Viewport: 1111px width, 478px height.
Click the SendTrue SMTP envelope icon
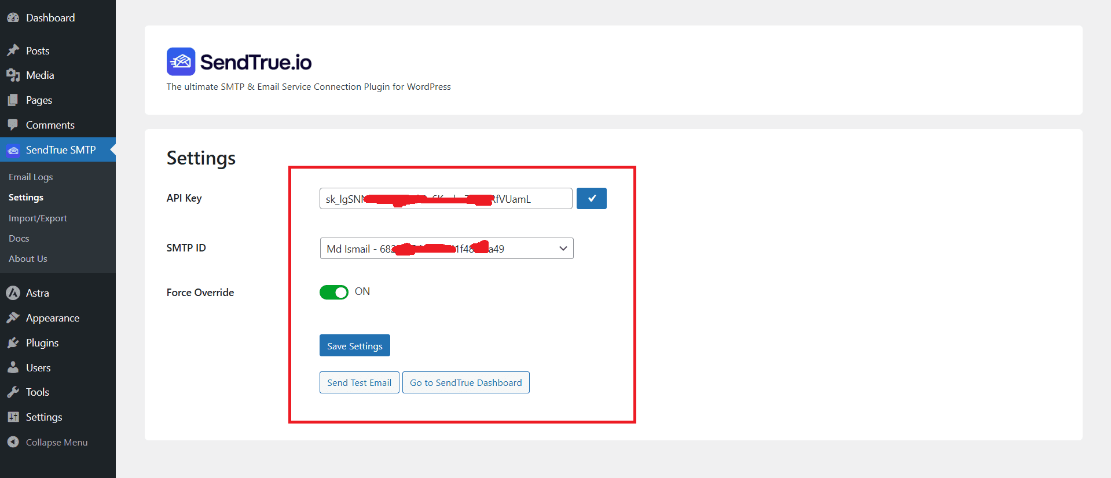click(13, 150)
